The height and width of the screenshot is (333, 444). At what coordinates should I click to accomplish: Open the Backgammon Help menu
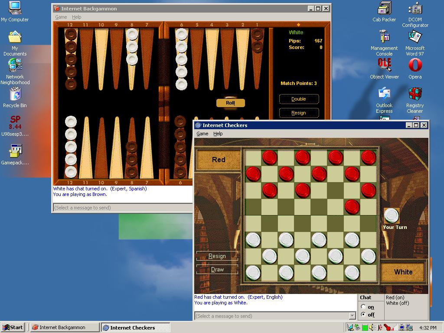[76, 17]
